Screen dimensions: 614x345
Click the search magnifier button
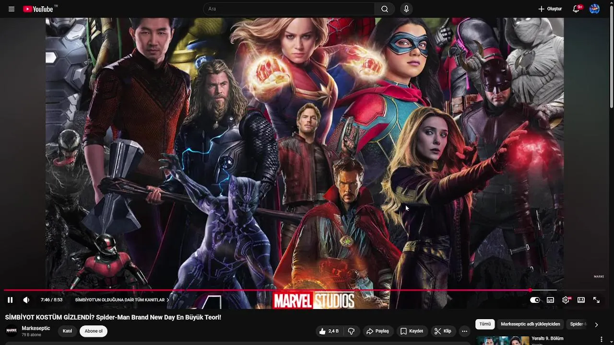(x=385, y=9)
